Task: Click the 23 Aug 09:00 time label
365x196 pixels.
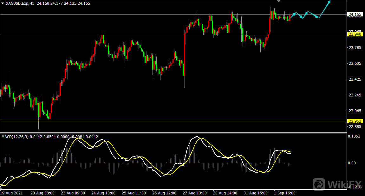Action: (x=73, y=193)
